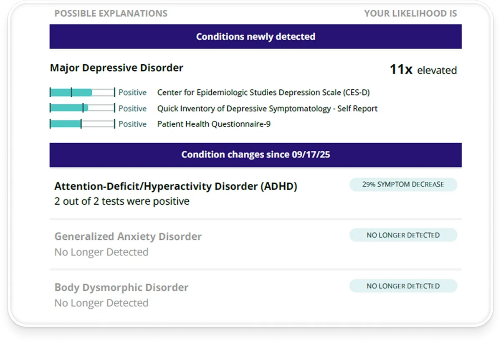Click Generalized Anxiety Disorder No Longer Detected badge
The image size is (501, 342).
click(403, 235)
